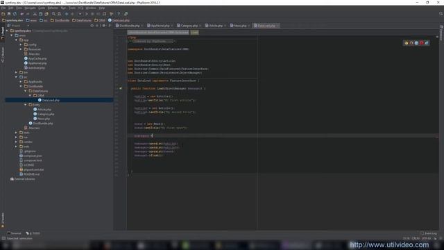Viewport: 444px width, 250px height.
Task: Click the Cut scissors toolbar icon
Action: coord(35,14)
